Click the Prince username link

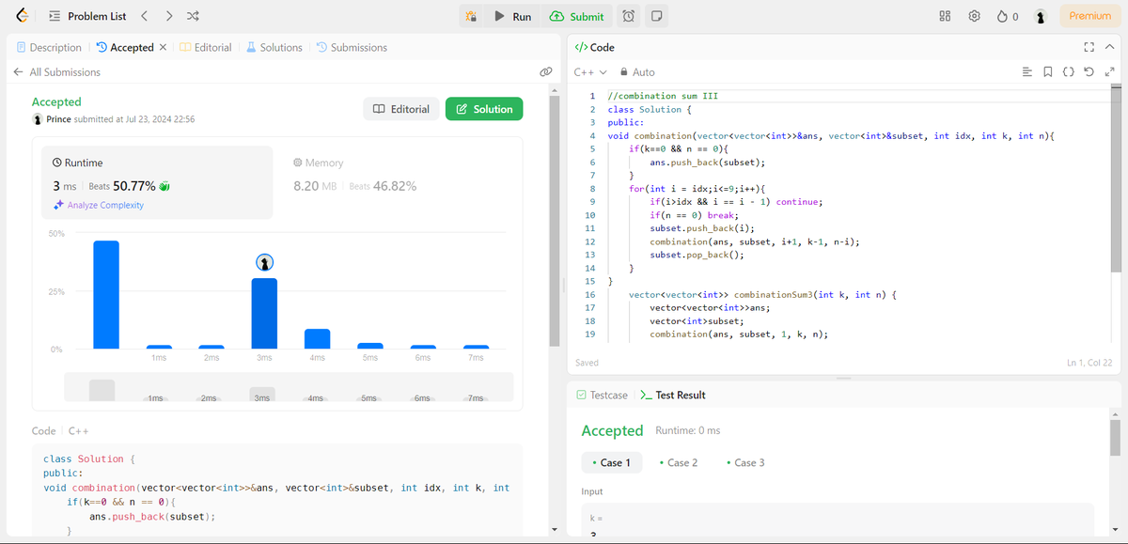59,119
